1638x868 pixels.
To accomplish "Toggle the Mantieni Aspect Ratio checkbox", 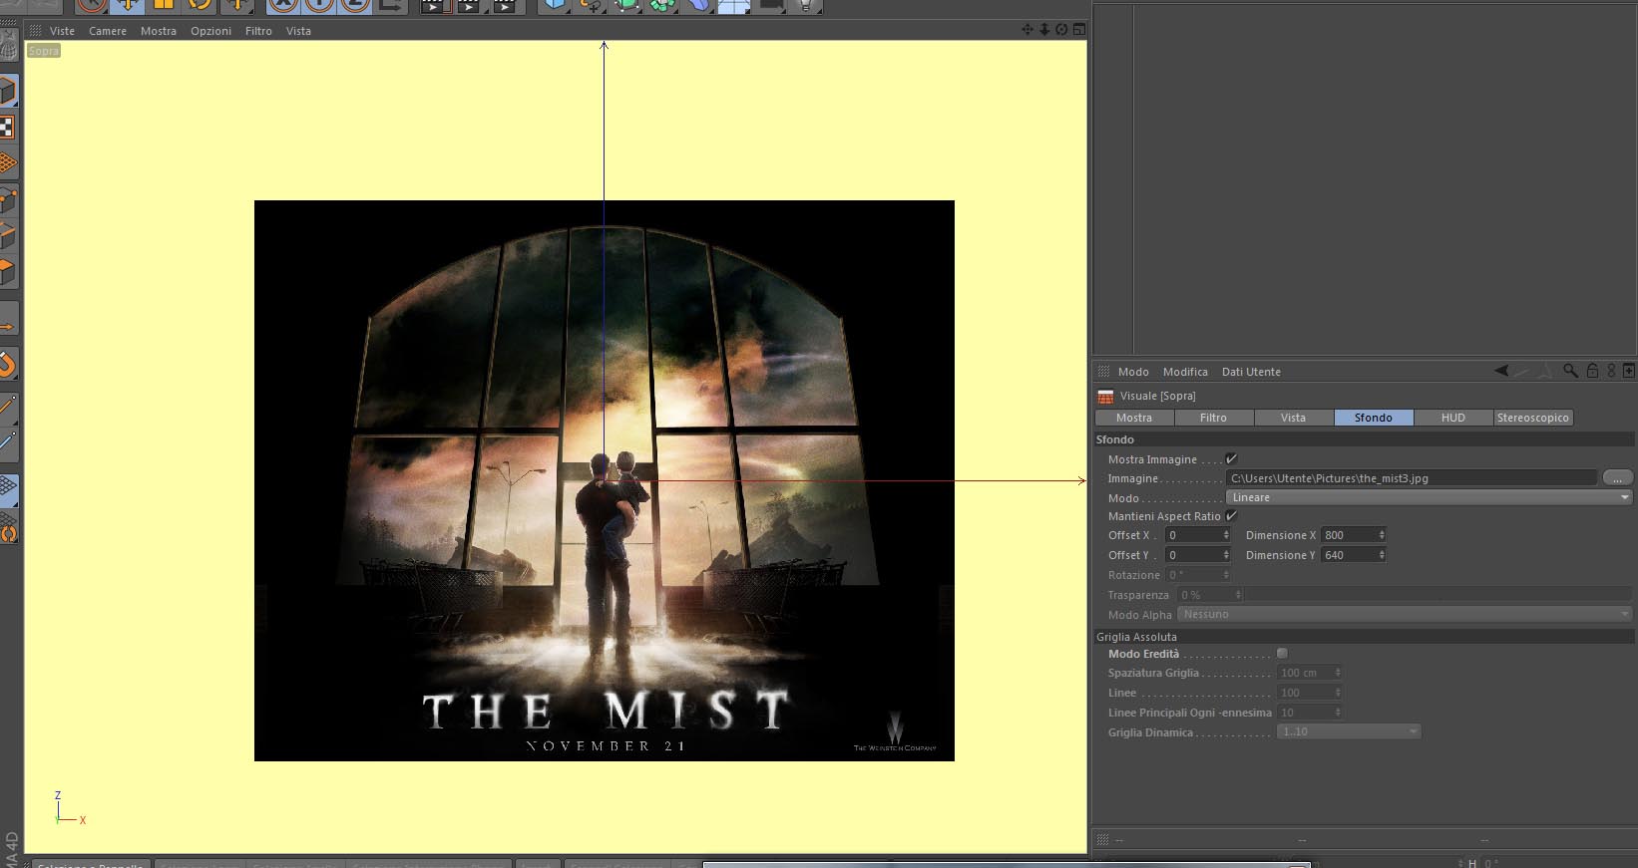I will coord(1231,516).
